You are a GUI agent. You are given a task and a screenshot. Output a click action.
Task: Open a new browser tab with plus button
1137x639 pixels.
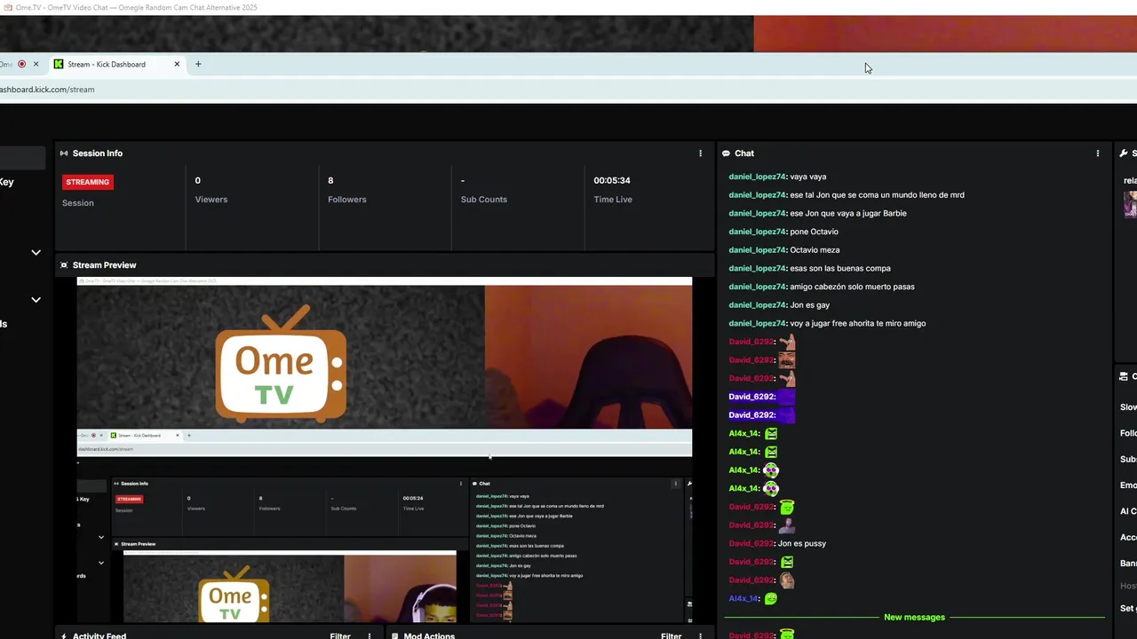coord(198,64)
